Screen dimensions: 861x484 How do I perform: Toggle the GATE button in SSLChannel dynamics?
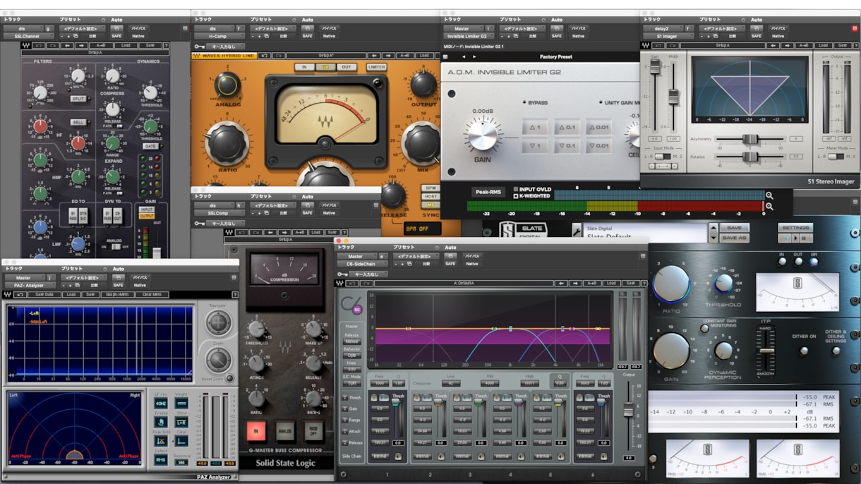pyautogui.click(x=150, y=146)
